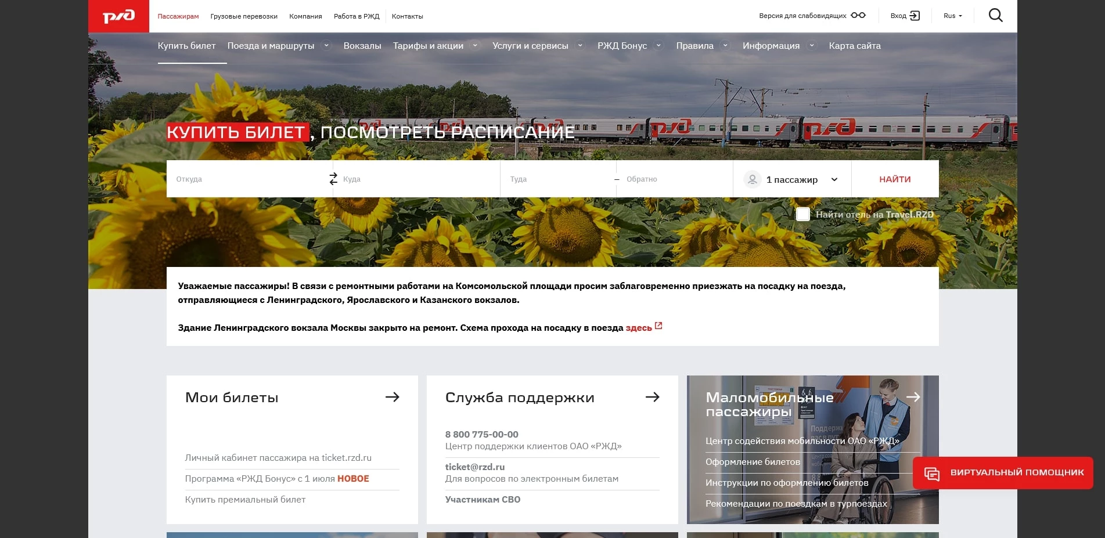This screenshot has width=1105, height=538.
Task: Swap departure and destination with arrows icon
Action: (x=333, y=179)
